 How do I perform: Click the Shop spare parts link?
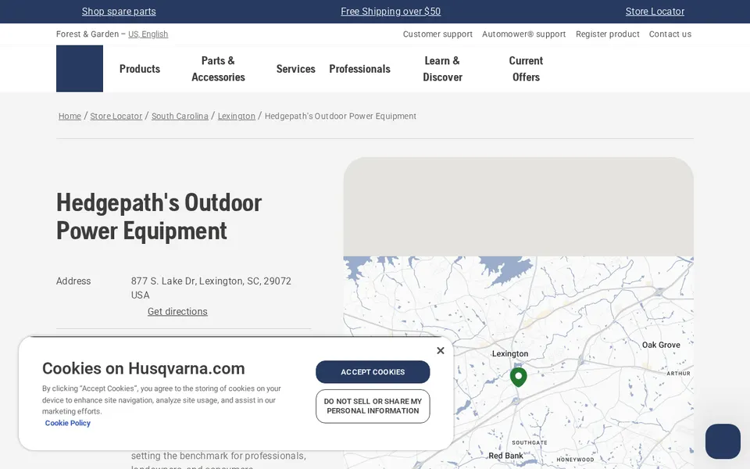pyautogui.click(x=119, y=12)
